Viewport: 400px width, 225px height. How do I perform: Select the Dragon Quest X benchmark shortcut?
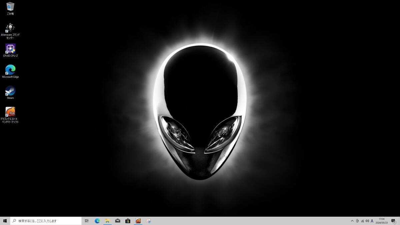click(10, 115)
